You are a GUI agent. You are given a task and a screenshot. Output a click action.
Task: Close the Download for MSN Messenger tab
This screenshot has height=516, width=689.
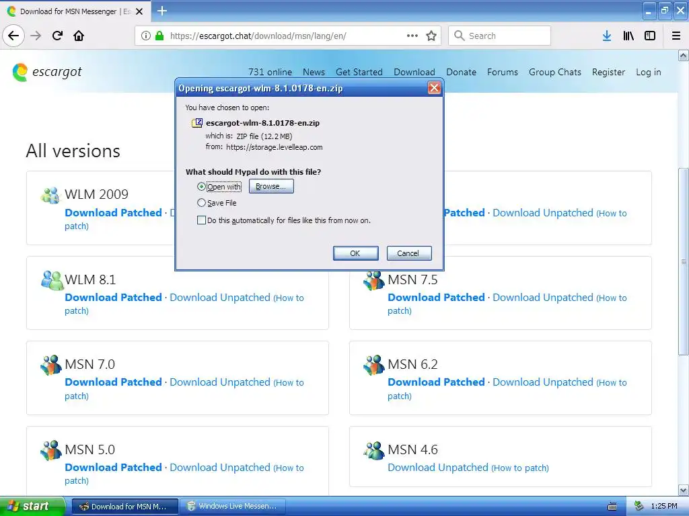pyautogui.click(x=139, y=11)
